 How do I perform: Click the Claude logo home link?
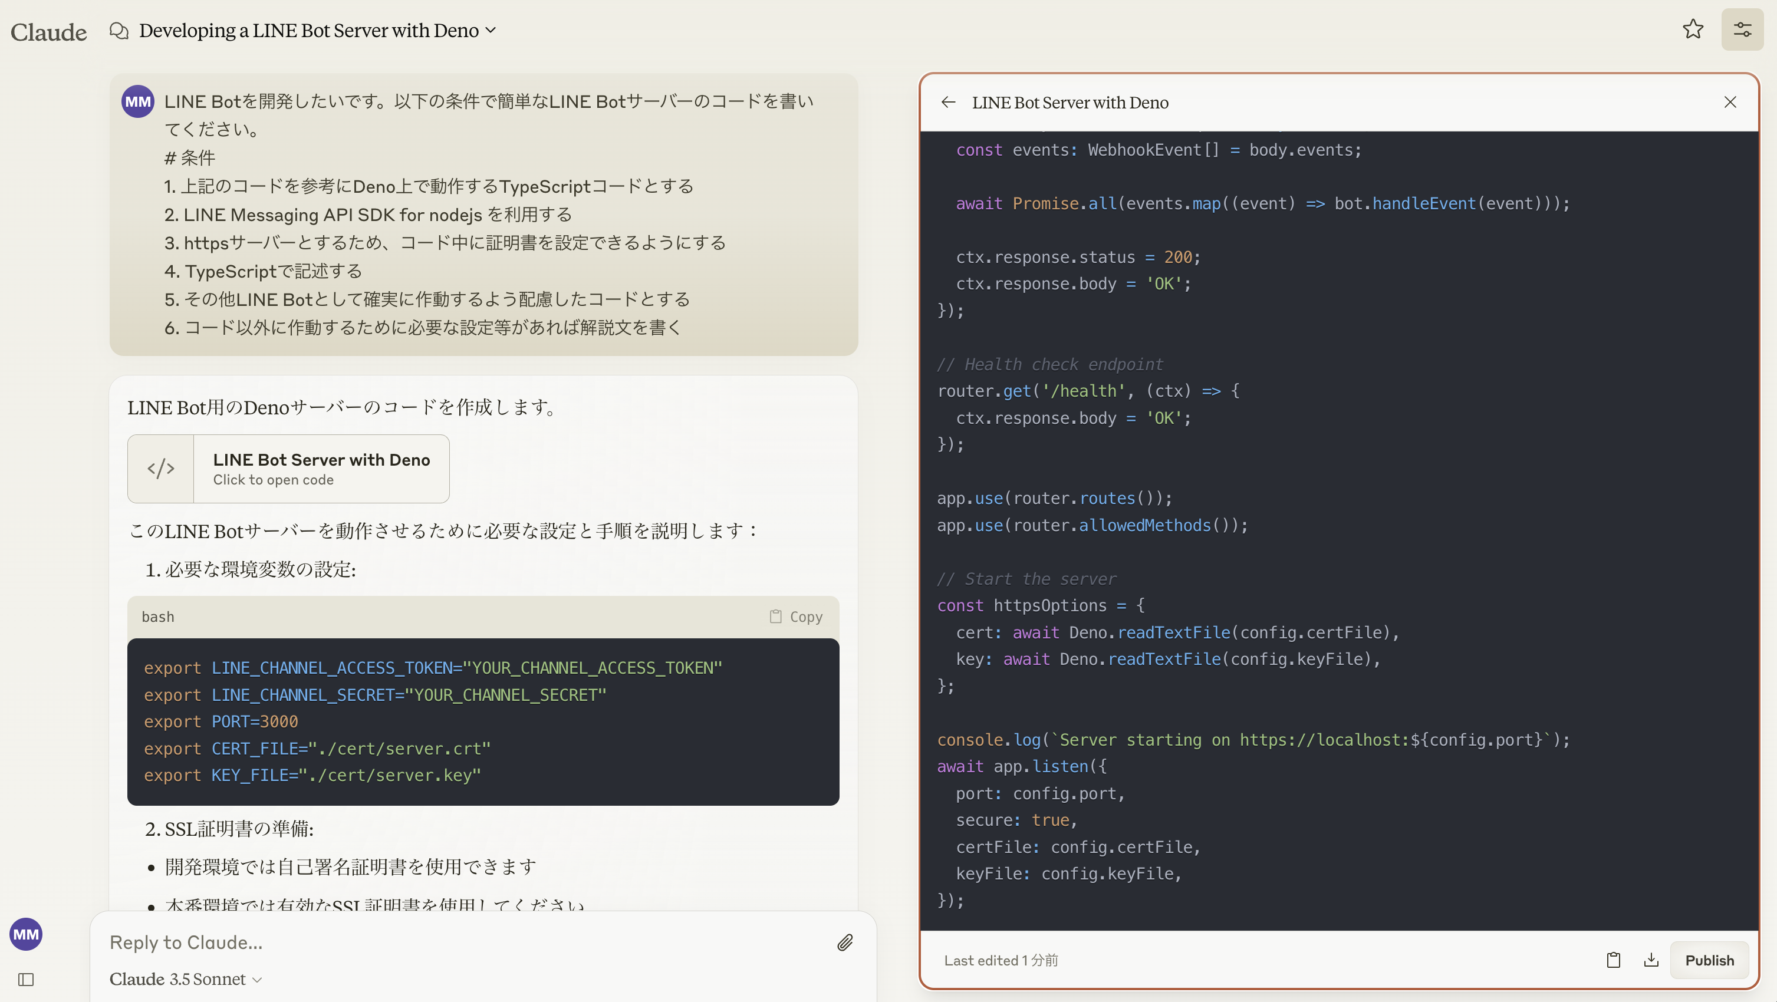coord(48,32)
